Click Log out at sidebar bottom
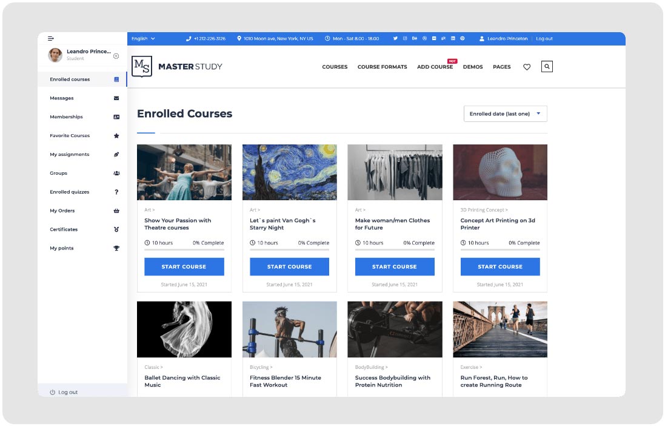Viewport: 665px width, 426px height. [x=68, y=393]
